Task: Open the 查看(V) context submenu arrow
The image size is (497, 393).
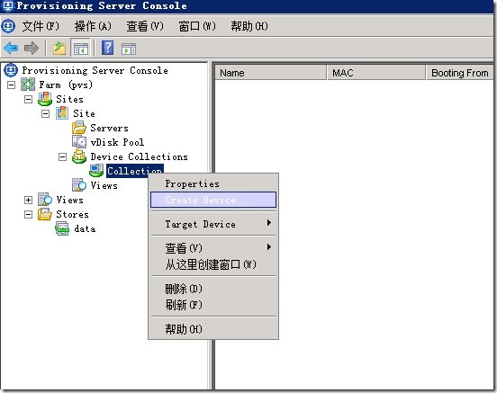Action: point(269,246)
